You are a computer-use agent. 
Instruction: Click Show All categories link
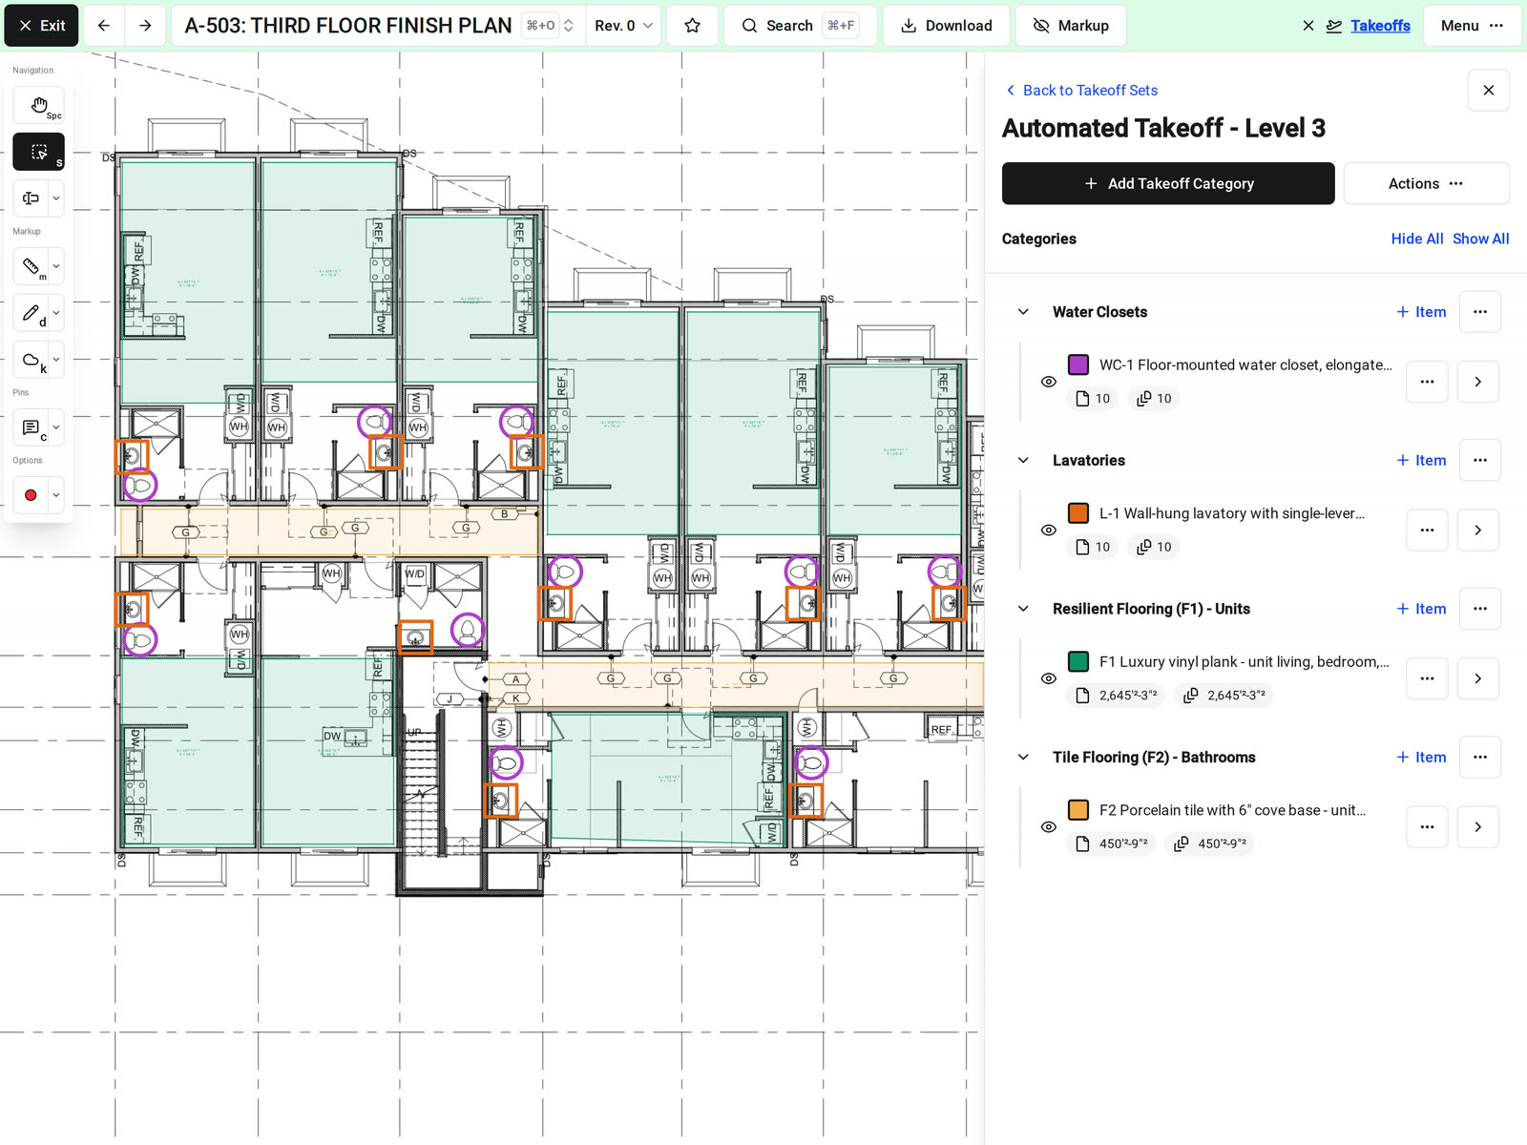(x=1480, y=239)
